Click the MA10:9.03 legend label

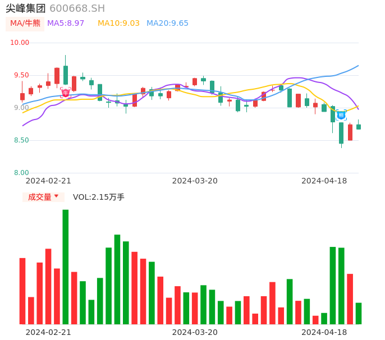(118, 24)
